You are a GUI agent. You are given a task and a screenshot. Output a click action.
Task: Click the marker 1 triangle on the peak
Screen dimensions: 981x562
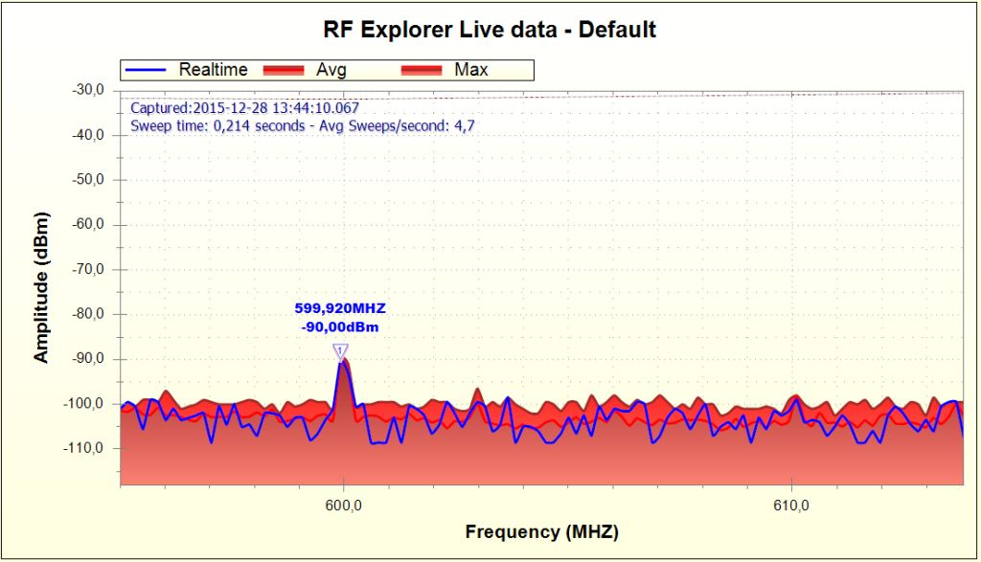[340, 351]
